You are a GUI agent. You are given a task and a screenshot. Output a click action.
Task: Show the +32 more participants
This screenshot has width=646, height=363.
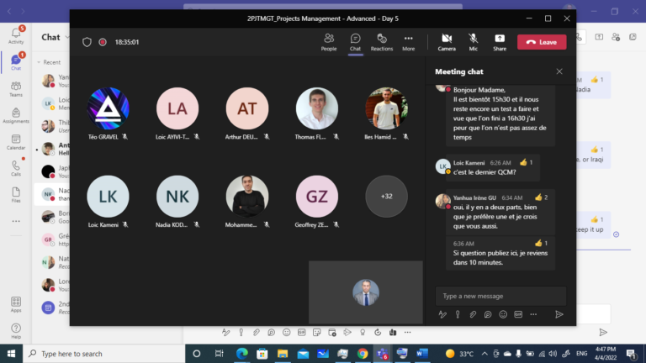point(386,197)
